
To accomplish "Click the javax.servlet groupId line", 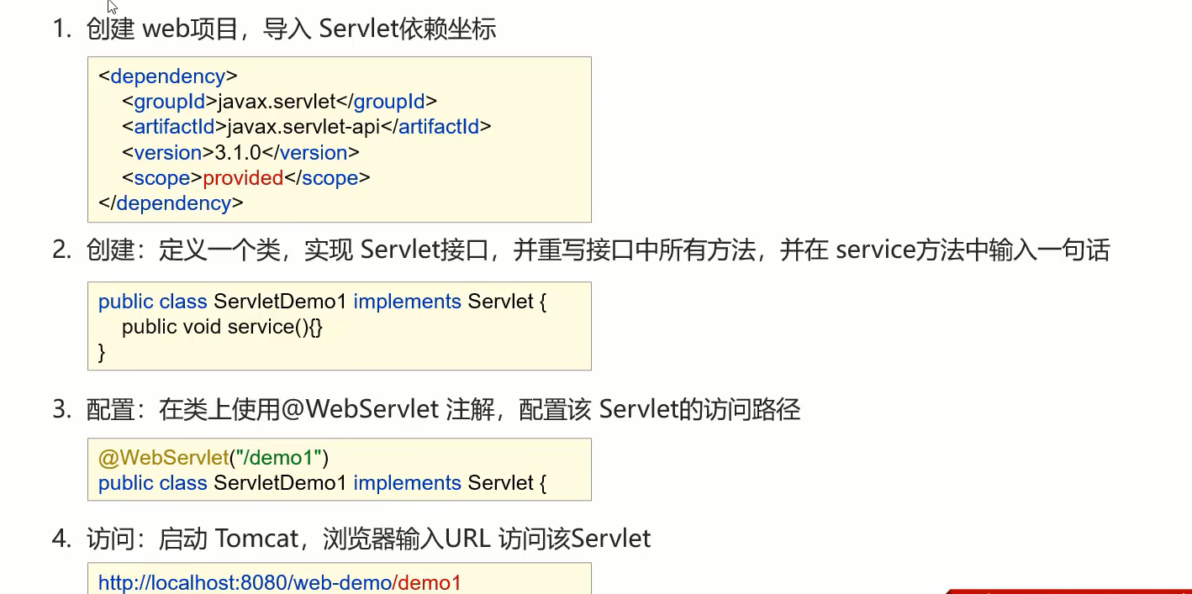I will pos(279,102).
